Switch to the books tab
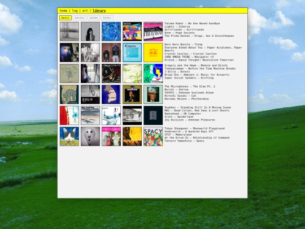Image resolution: width=305 pixels, height=229 pixels. pos(107,18)
